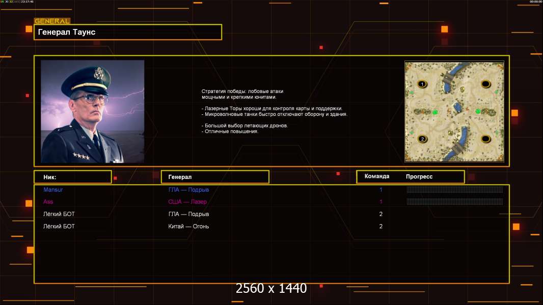Click the desert map preview thumbnail
The height and width of the screenshot is (305, 543).
point(454,111)
